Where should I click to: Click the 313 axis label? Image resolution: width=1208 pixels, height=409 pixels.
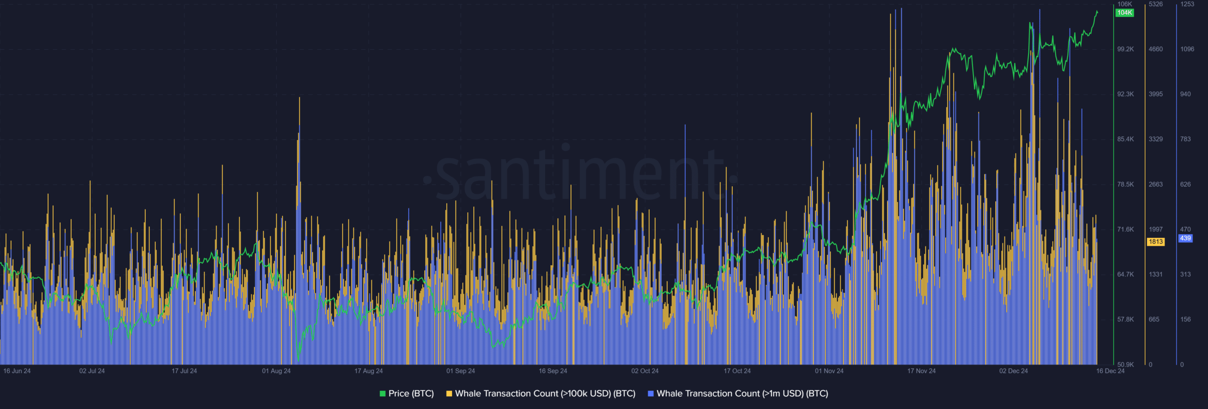click(x=1186, y=274)
